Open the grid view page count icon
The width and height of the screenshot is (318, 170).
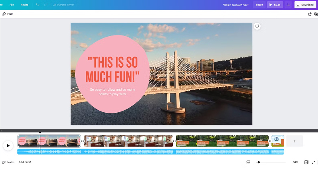pyautogui.click(x=306, y=162)
